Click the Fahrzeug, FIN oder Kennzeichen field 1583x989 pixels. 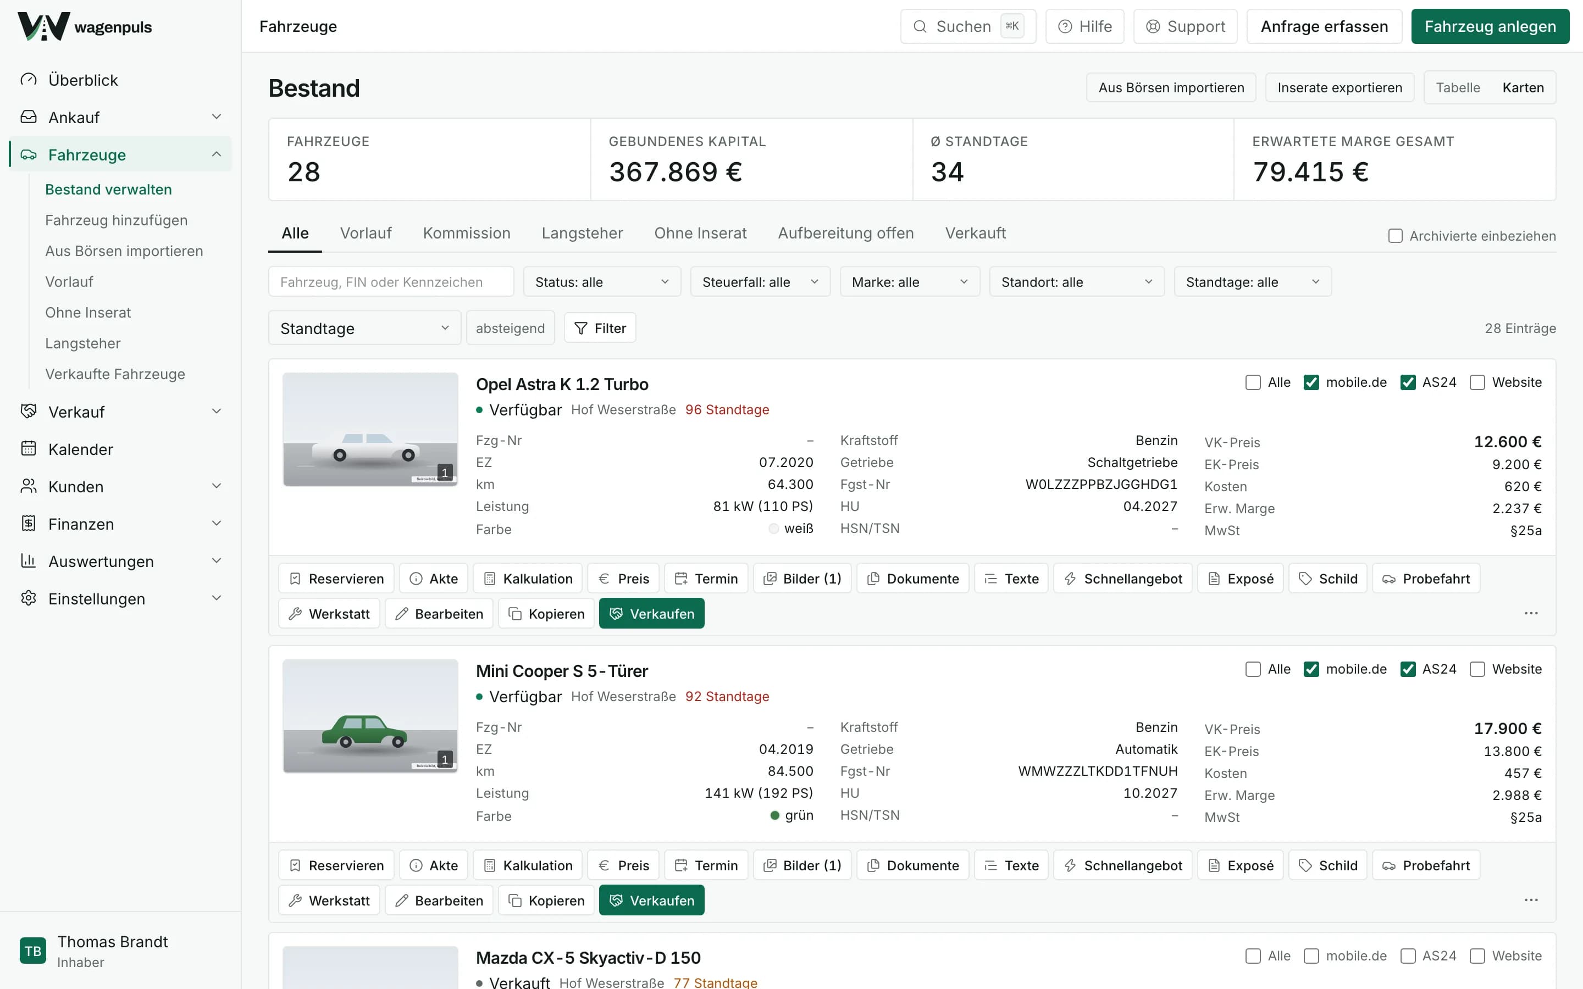(x=391, y=281)
